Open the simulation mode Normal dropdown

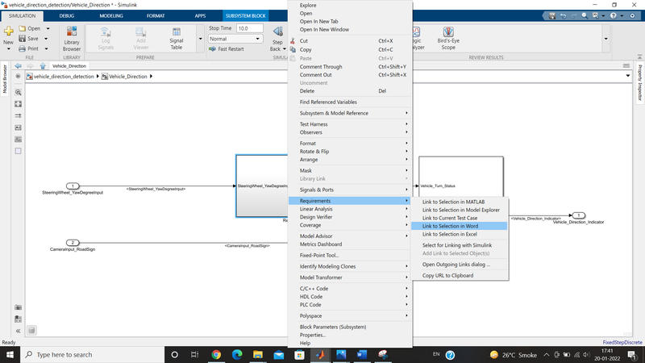click(x=235, y=39)
